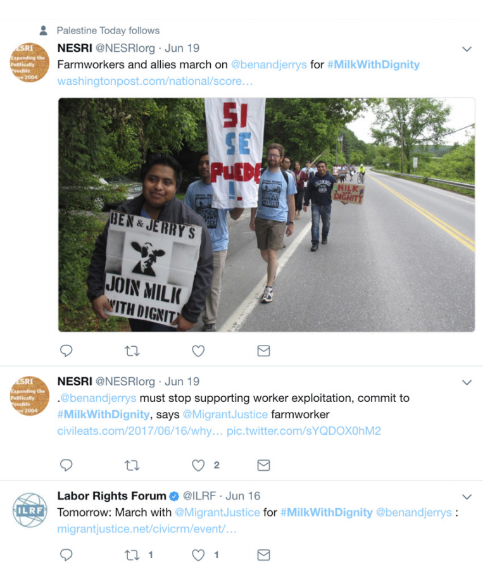Retweet the farmworkers march tweet

tap(132, 351)
